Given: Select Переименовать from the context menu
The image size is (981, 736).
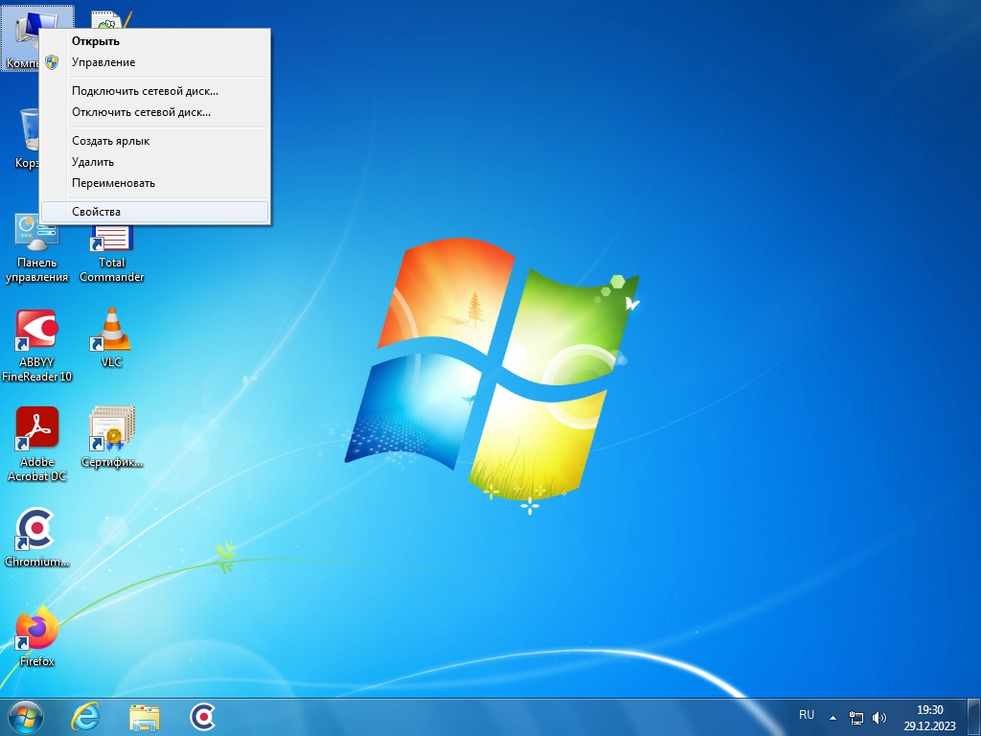Looking at the screenshot, I should [113, 183].
